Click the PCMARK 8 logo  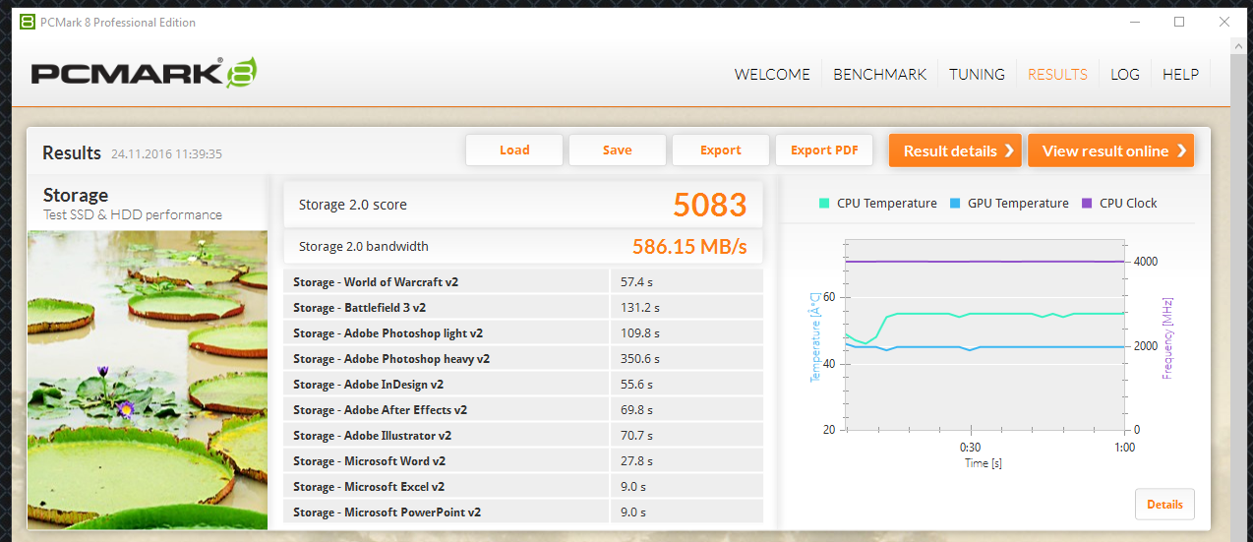[x=145, y=73]
